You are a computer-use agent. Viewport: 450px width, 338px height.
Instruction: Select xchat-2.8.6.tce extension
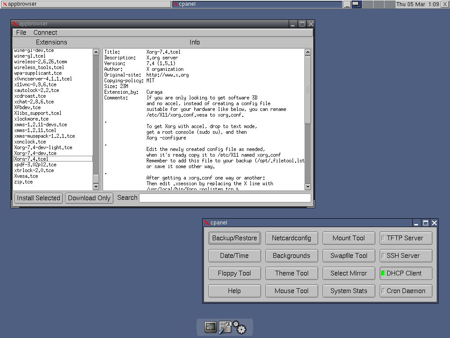[53, 102]
